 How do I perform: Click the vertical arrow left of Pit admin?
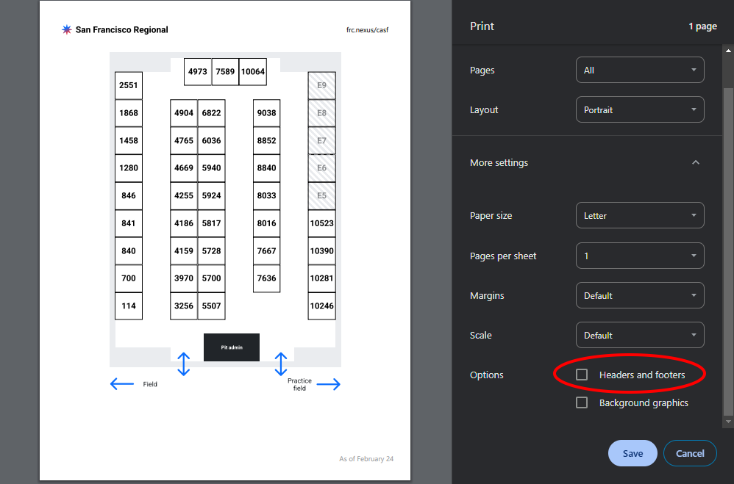click(x=184, y=364)
